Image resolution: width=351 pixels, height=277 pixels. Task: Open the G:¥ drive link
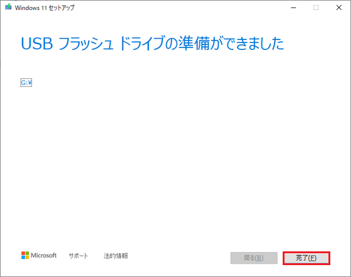26,83
